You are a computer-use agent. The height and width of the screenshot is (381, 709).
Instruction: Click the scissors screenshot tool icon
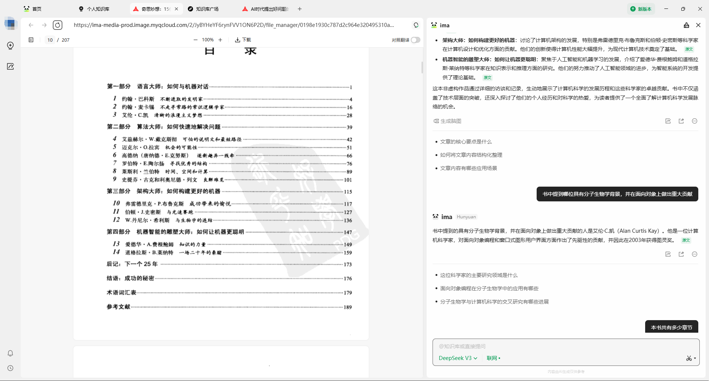tap(689, 358)
